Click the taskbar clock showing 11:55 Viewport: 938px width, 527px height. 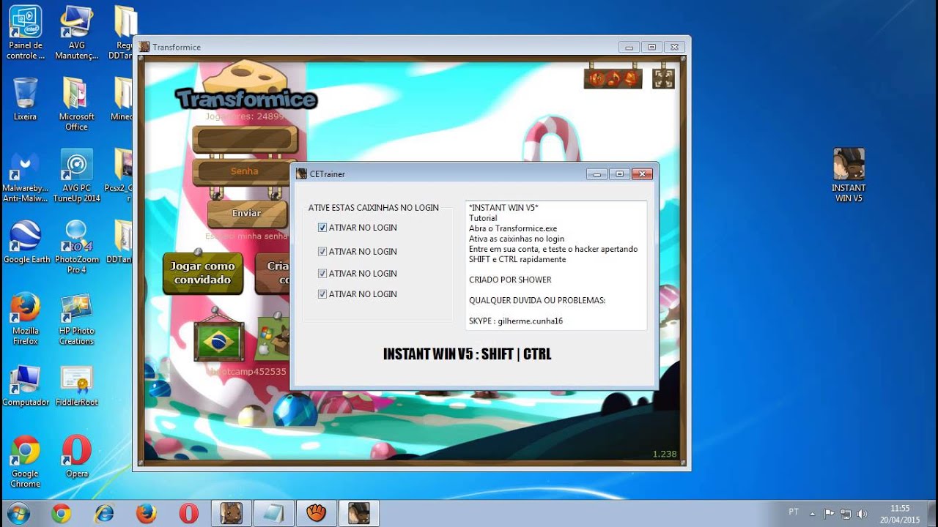[901, 514]
